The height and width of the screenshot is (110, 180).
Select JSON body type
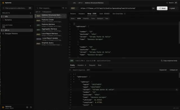79,19
